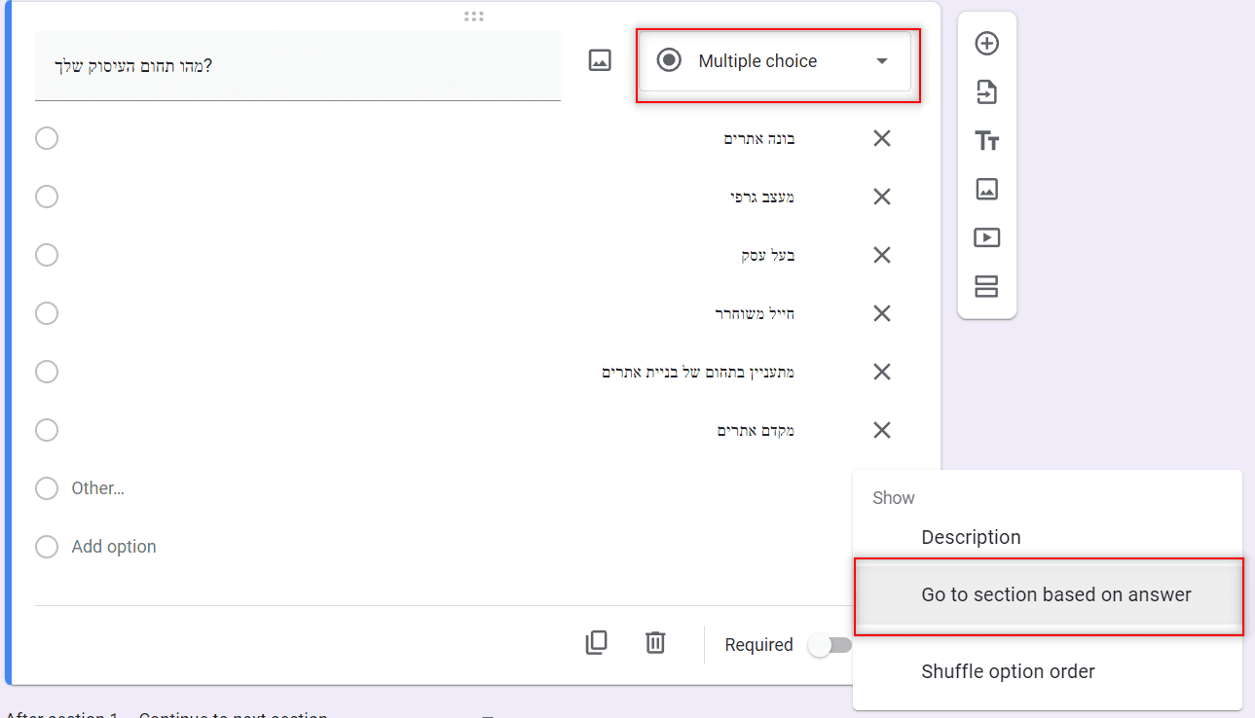Image resolution: width=1255 pixels, height=718 pixels.
Task: Click the Import questions icon
Action: pos(987,92)
